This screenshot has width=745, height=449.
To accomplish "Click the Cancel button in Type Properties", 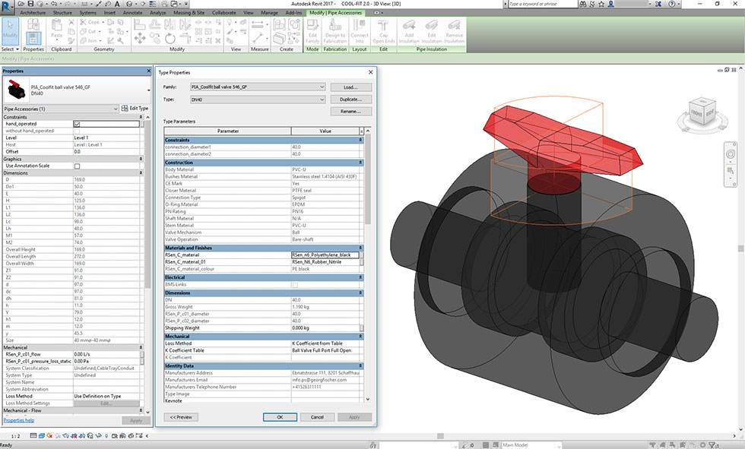I will click(x=317, y=417).
